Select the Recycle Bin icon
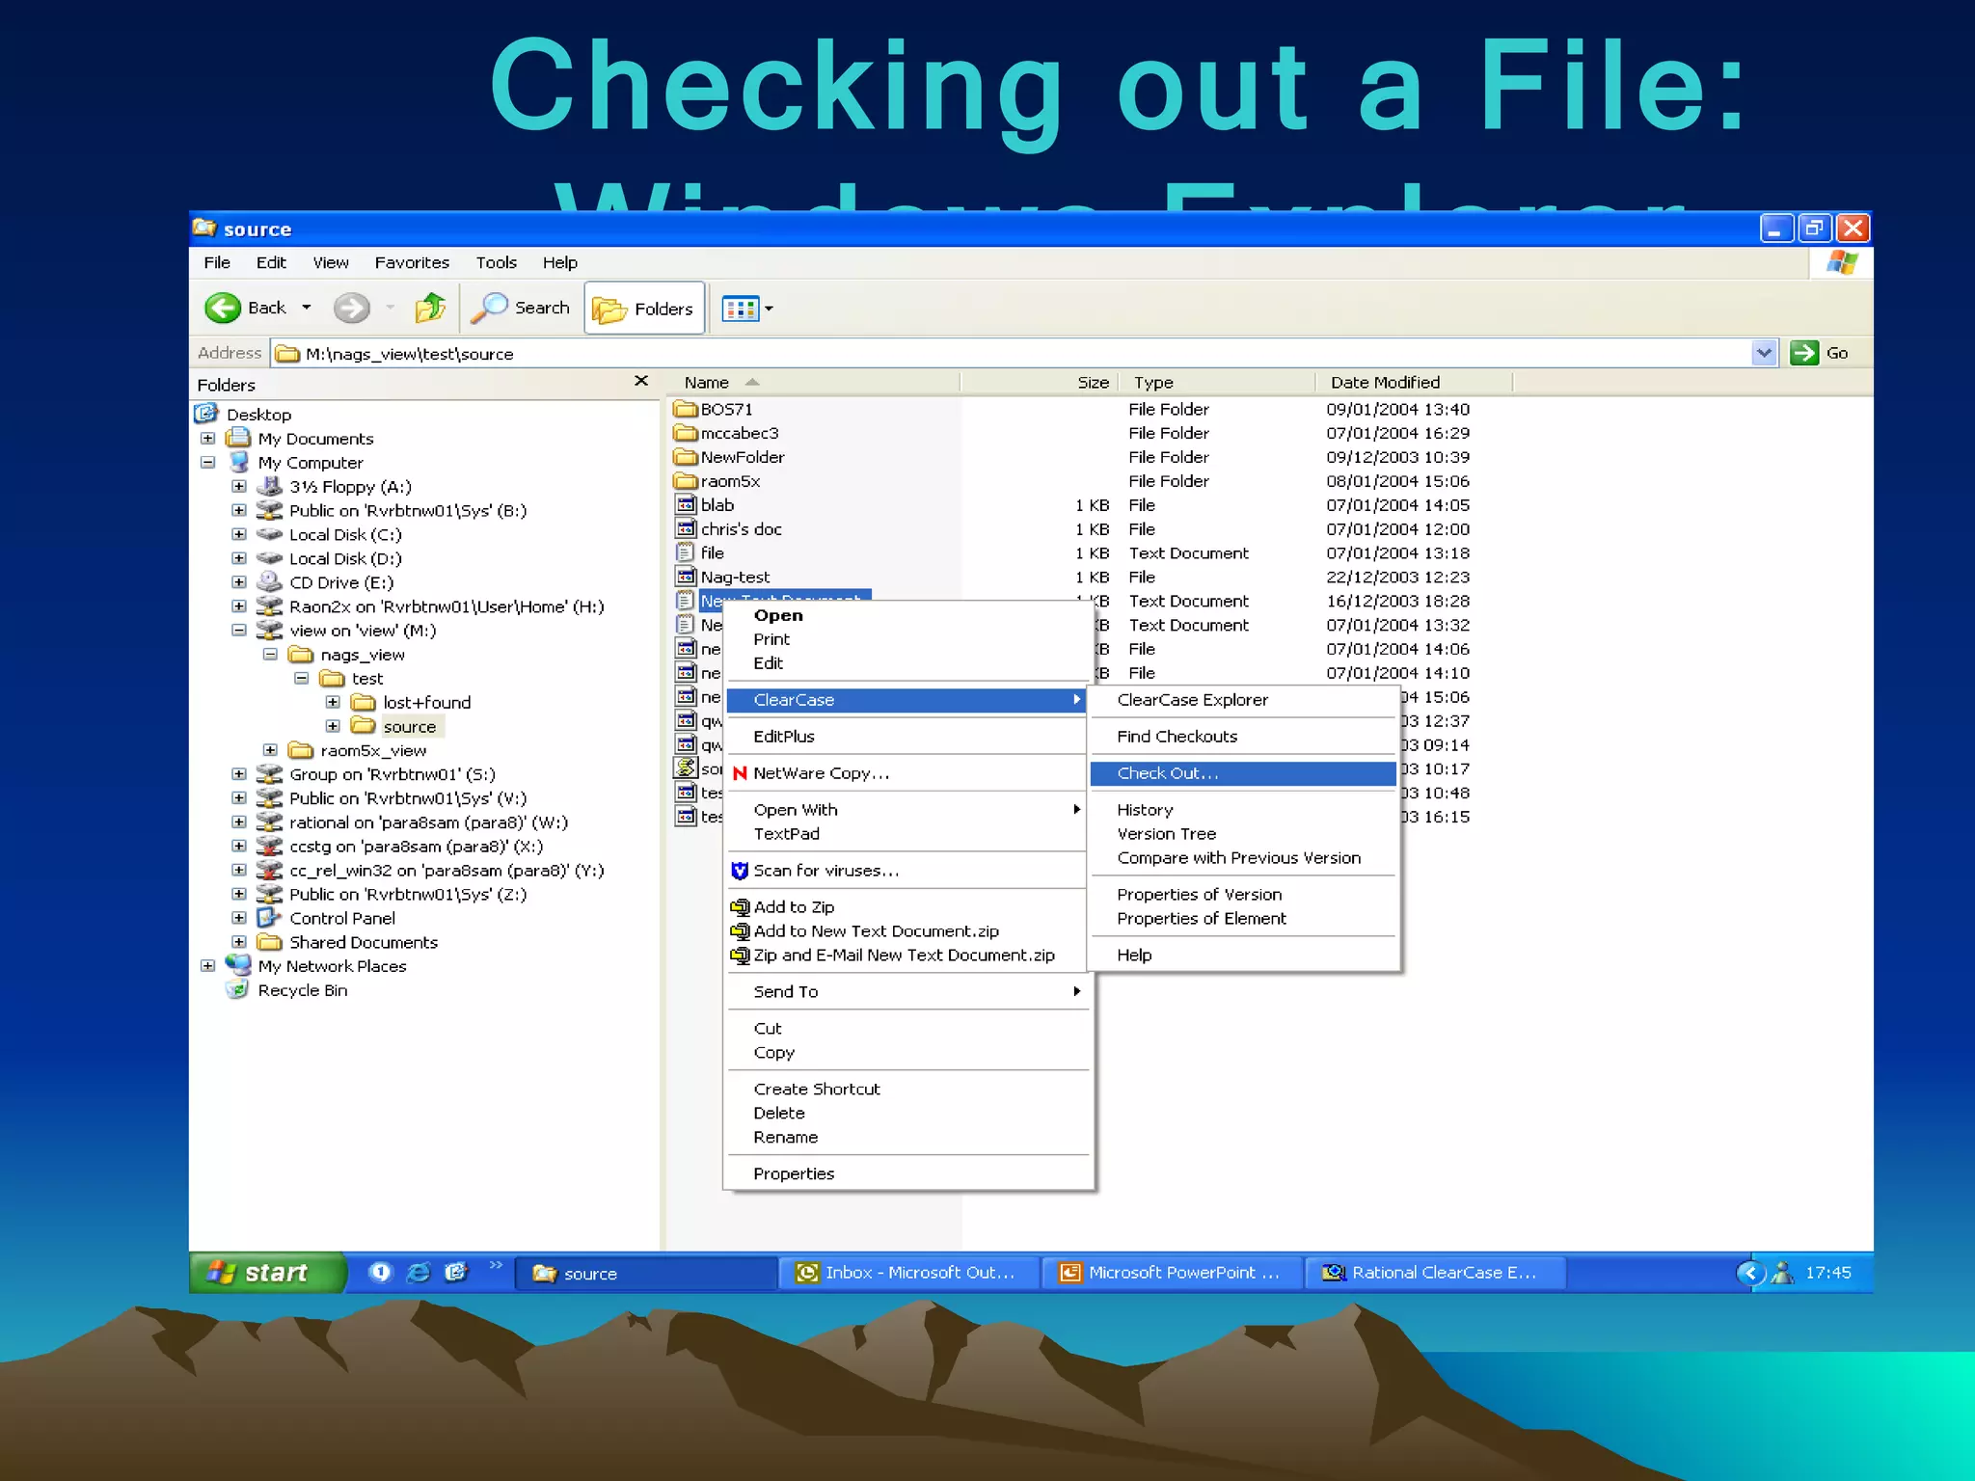The image size is (1975, 1481). tap(237, 989)
